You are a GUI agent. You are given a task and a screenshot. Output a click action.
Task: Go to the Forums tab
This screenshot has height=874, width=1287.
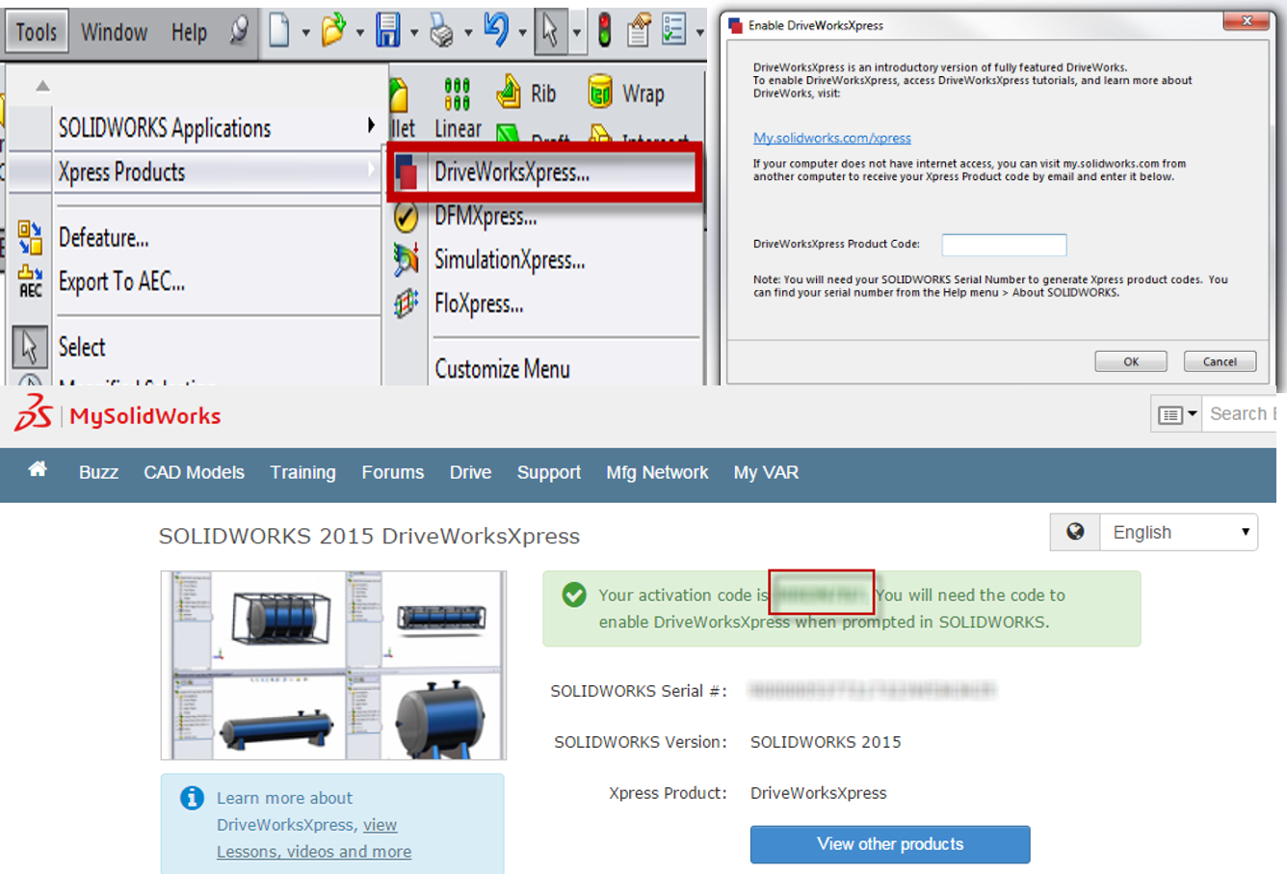392,472
